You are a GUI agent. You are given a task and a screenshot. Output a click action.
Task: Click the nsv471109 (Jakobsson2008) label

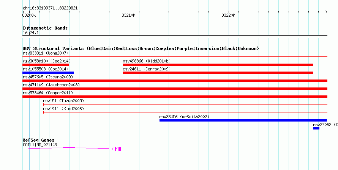(51, 85)
